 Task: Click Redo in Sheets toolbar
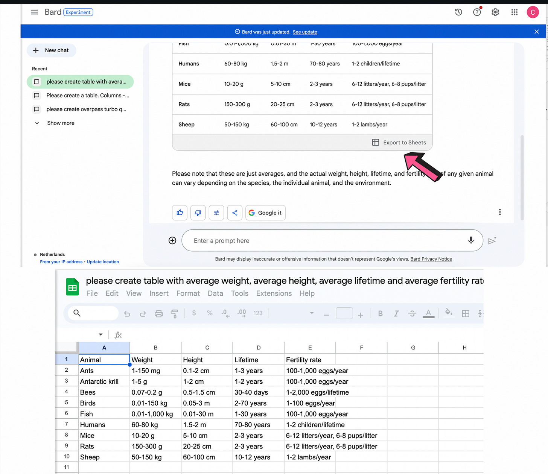[x=143, y=313]
